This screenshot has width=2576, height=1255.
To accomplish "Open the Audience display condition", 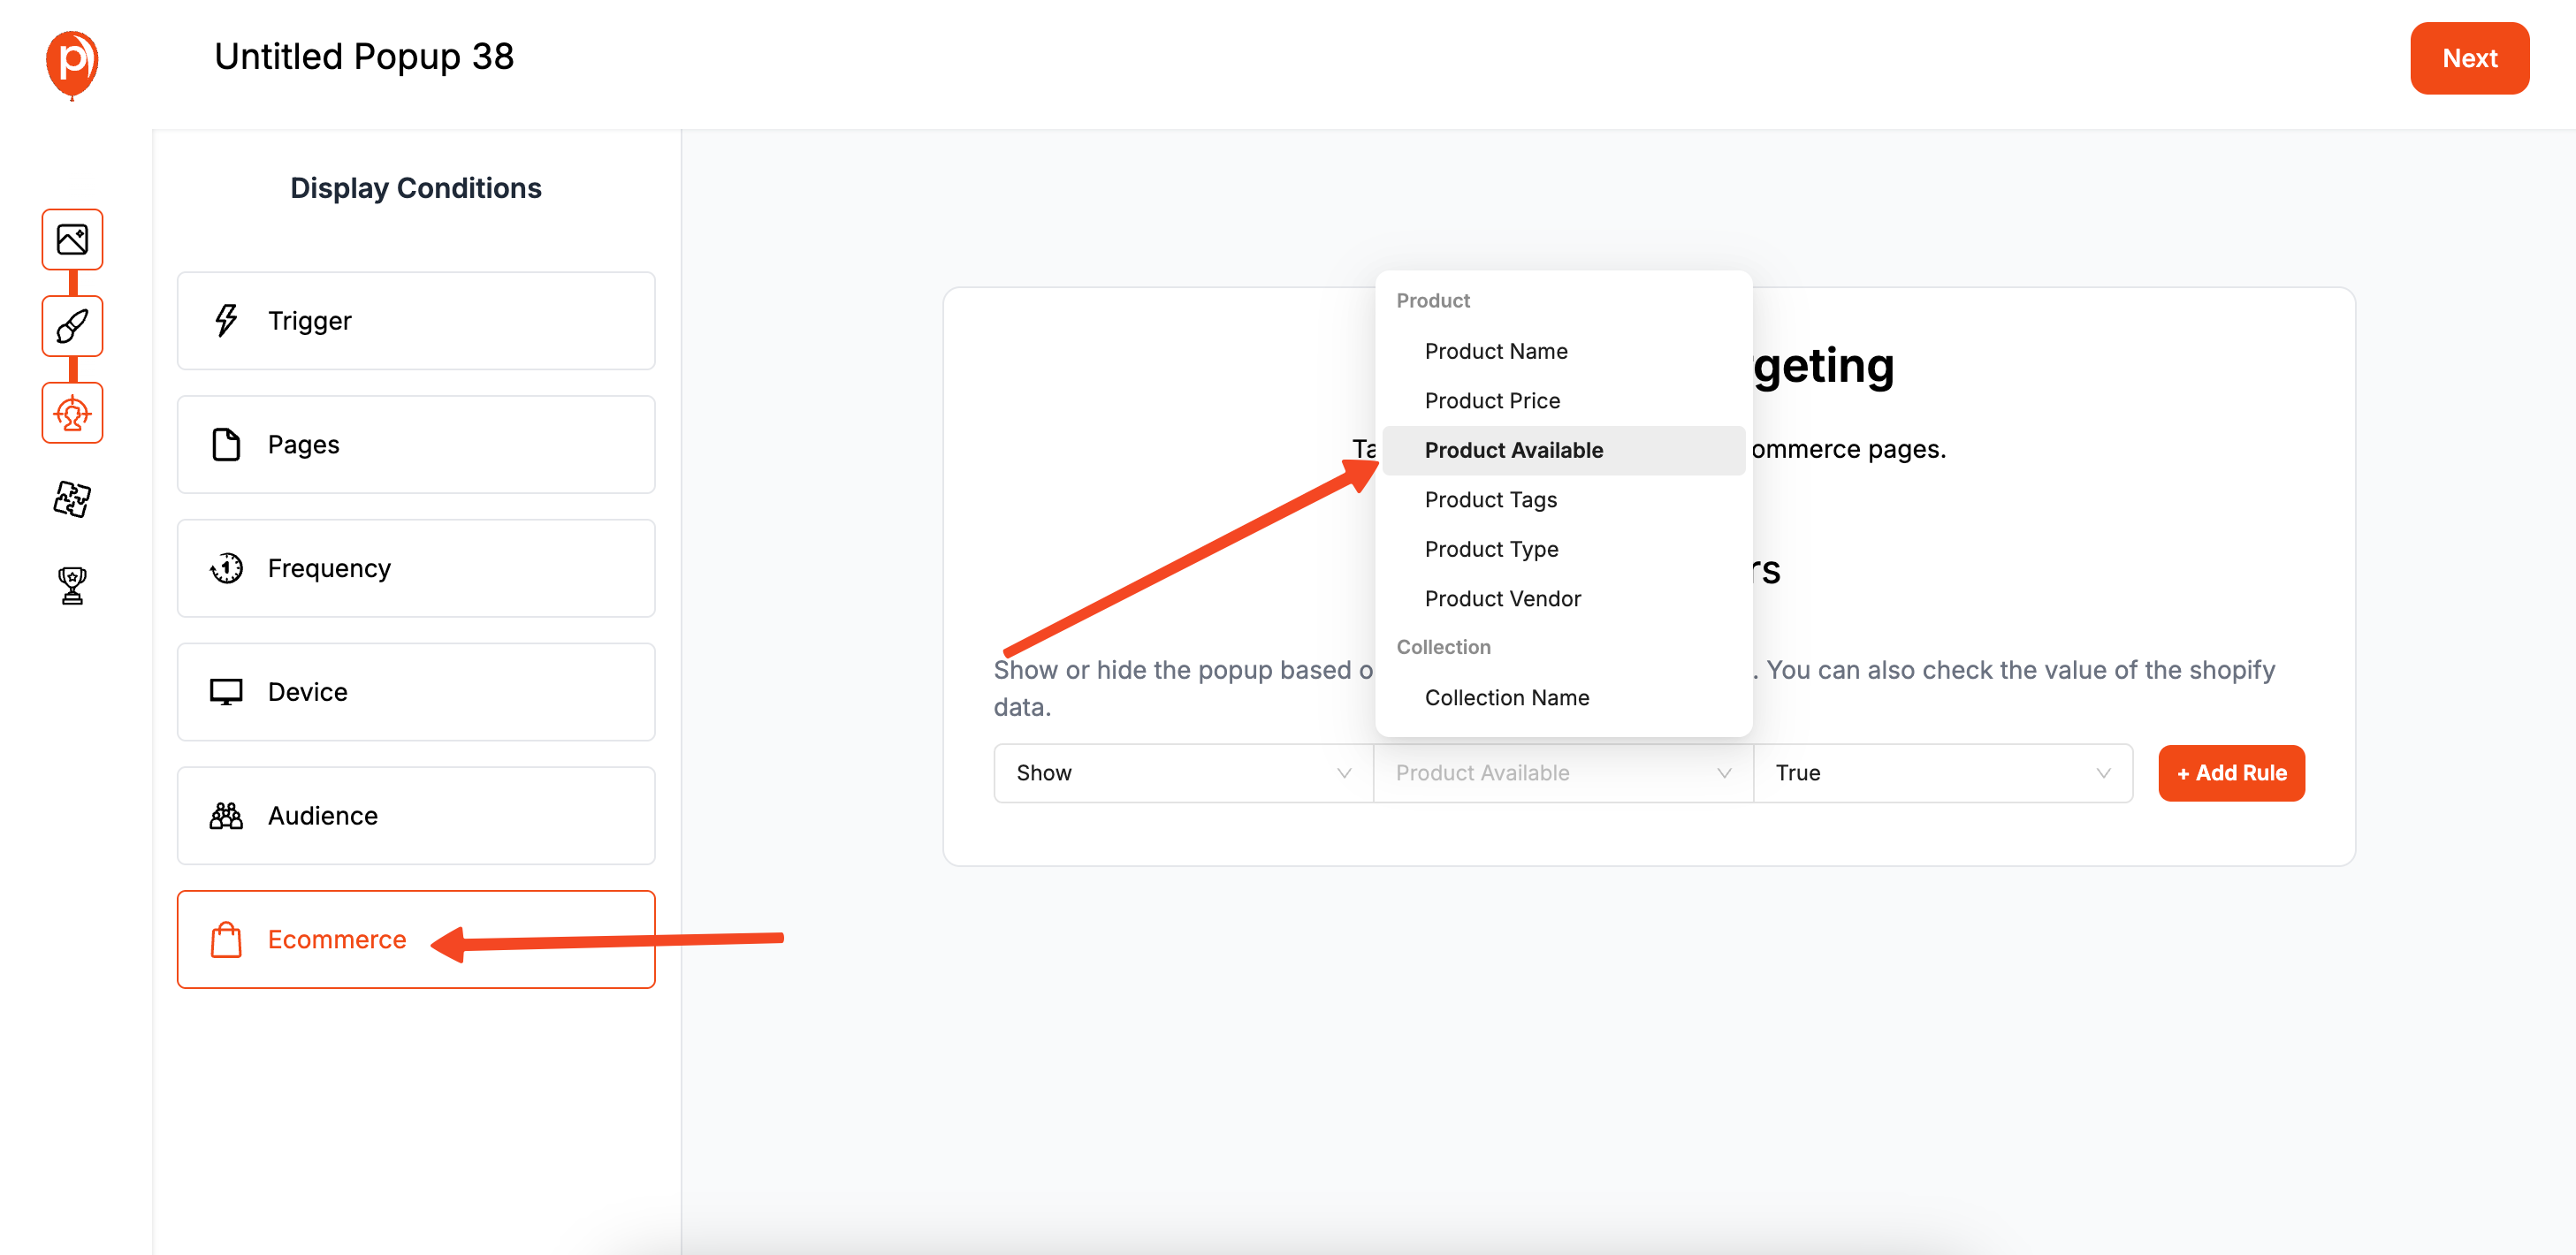I will tap(416, 816).
